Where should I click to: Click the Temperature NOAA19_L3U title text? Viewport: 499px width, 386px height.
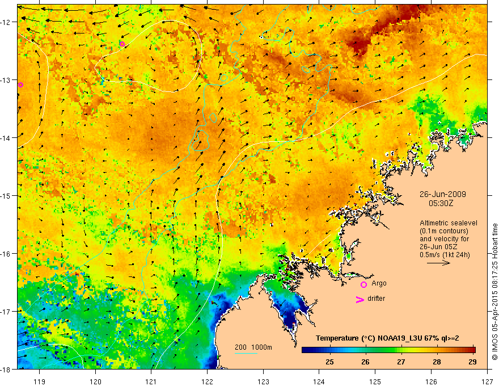click(x=387, y=338)
